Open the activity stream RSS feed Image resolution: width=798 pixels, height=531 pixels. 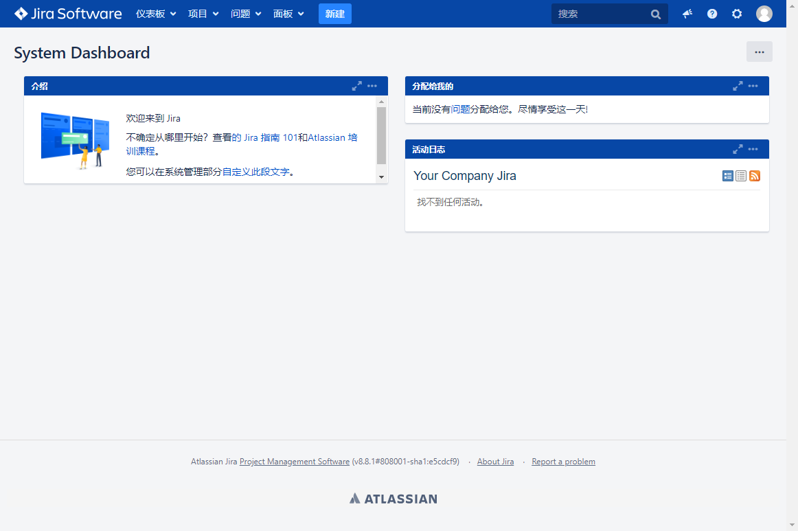755,176
